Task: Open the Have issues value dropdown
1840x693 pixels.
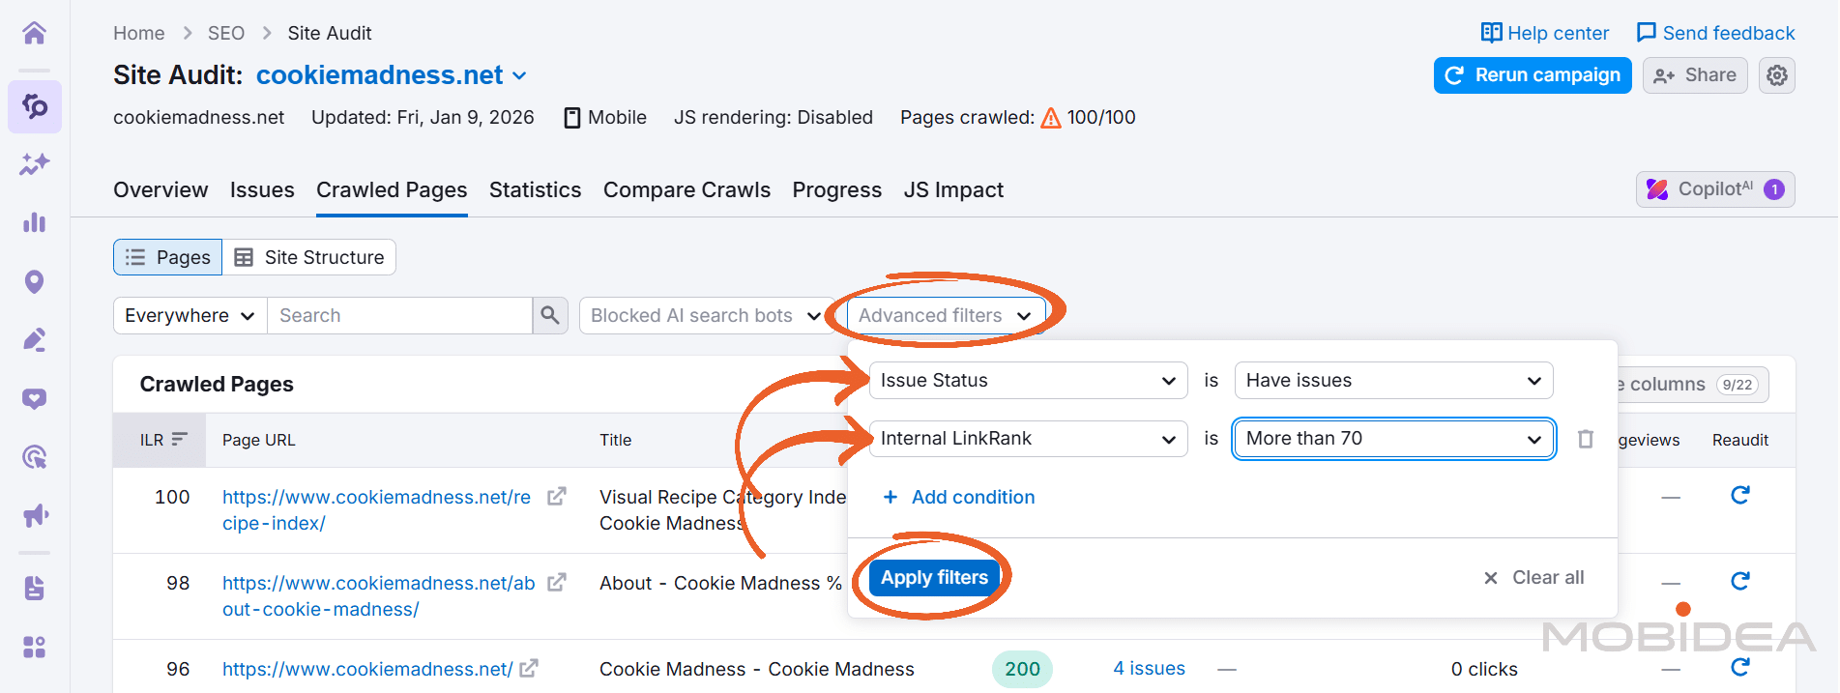Action: [1393, 380]
